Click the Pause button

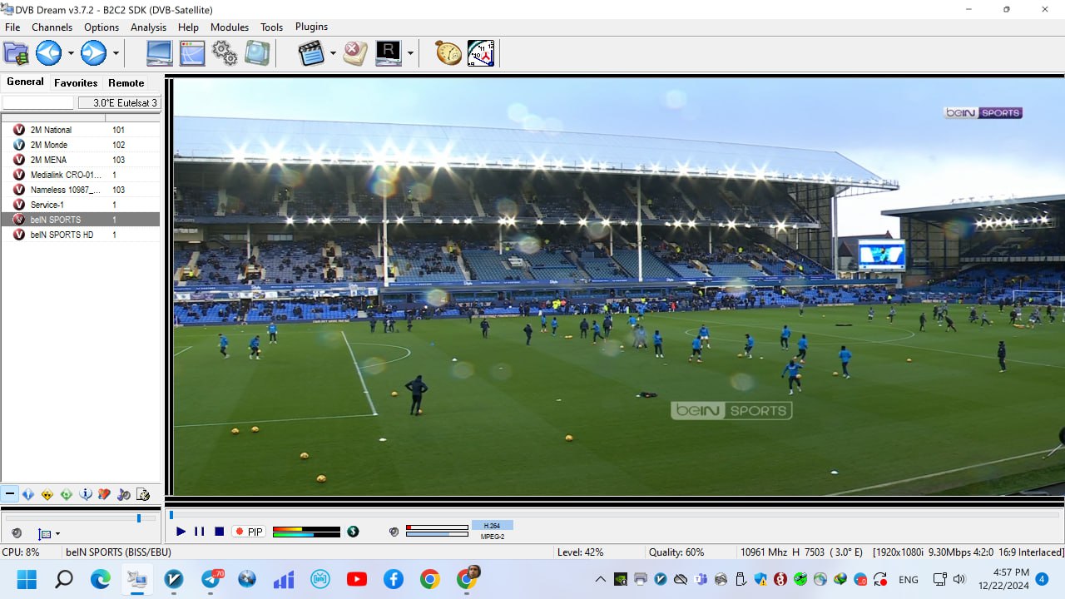(x=200, y=531)
